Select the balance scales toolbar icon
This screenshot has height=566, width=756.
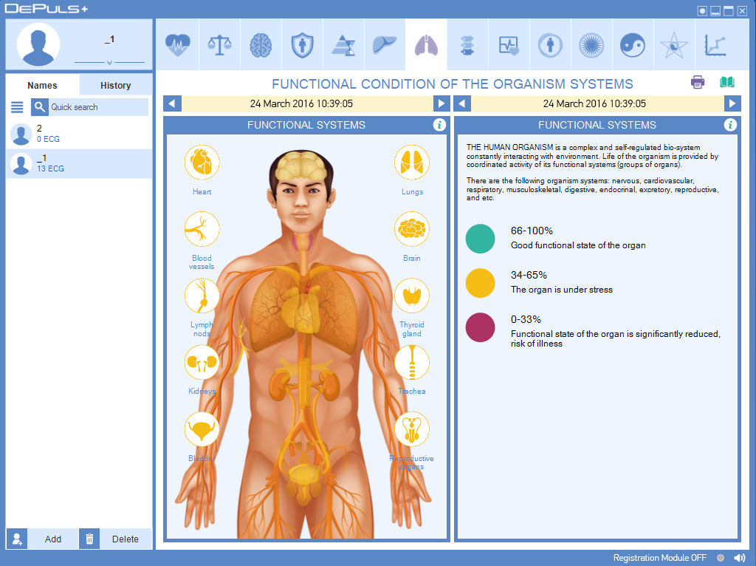[x=219, y=45]
